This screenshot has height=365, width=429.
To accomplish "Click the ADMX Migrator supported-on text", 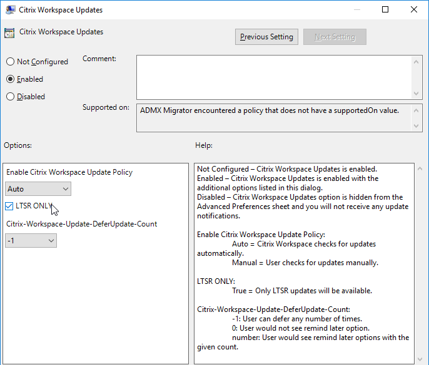I will (x=270, y=110).
